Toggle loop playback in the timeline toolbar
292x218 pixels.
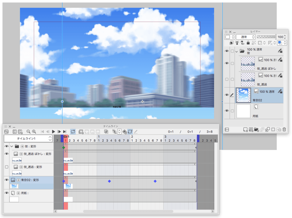pyautogui.click(x=73, y=132)
